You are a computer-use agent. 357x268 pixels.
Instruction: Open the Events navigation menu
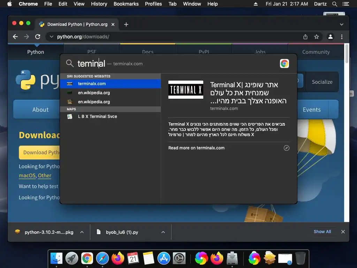[311, 110]
